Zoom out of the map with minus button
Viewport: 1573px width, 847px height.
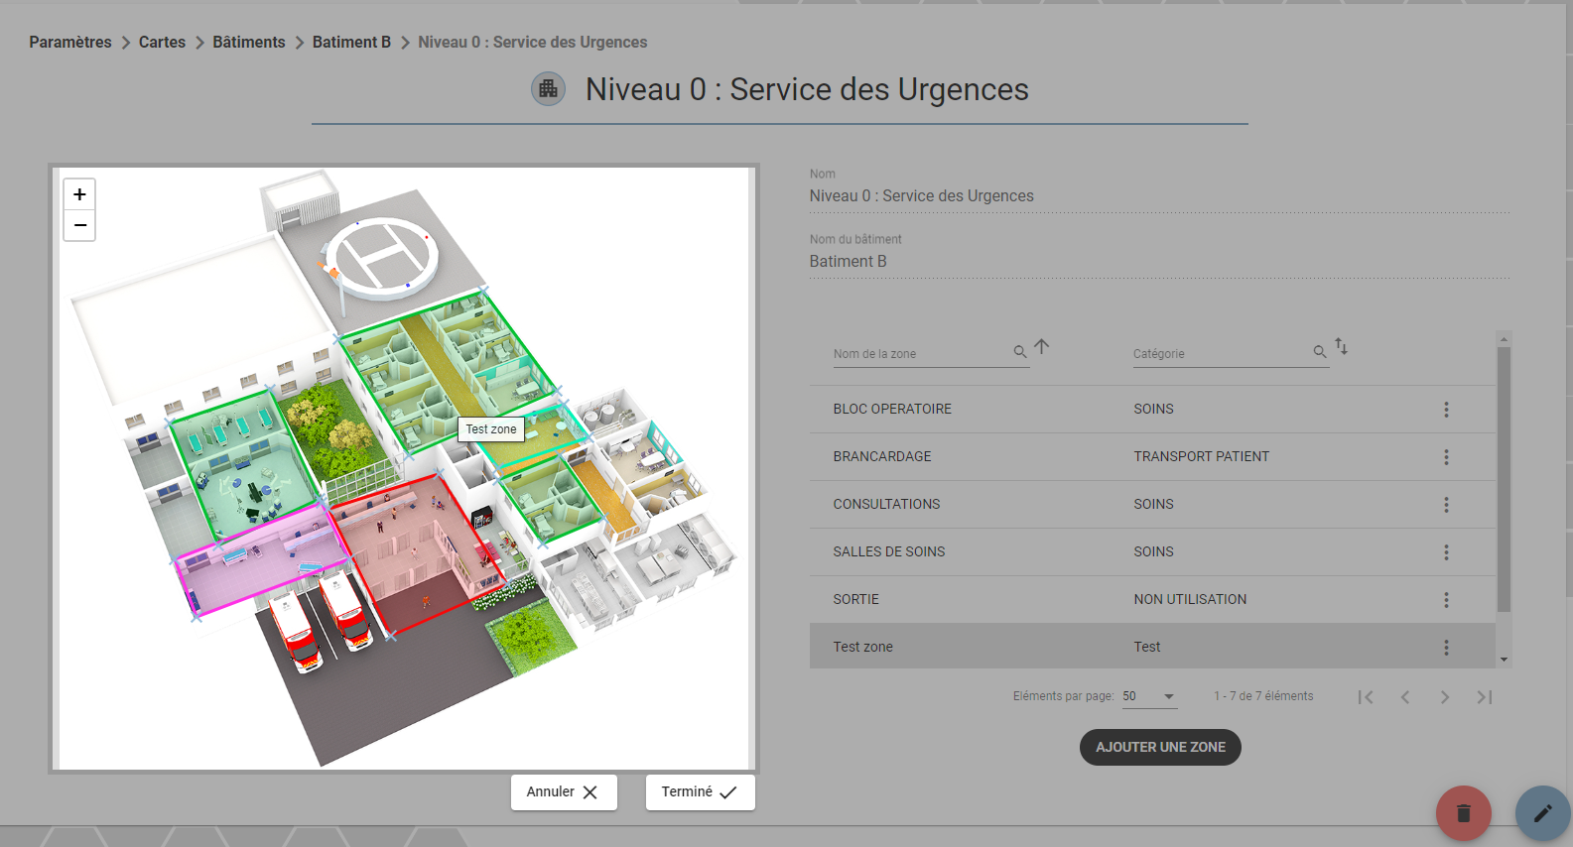click(x=79, y=225)
